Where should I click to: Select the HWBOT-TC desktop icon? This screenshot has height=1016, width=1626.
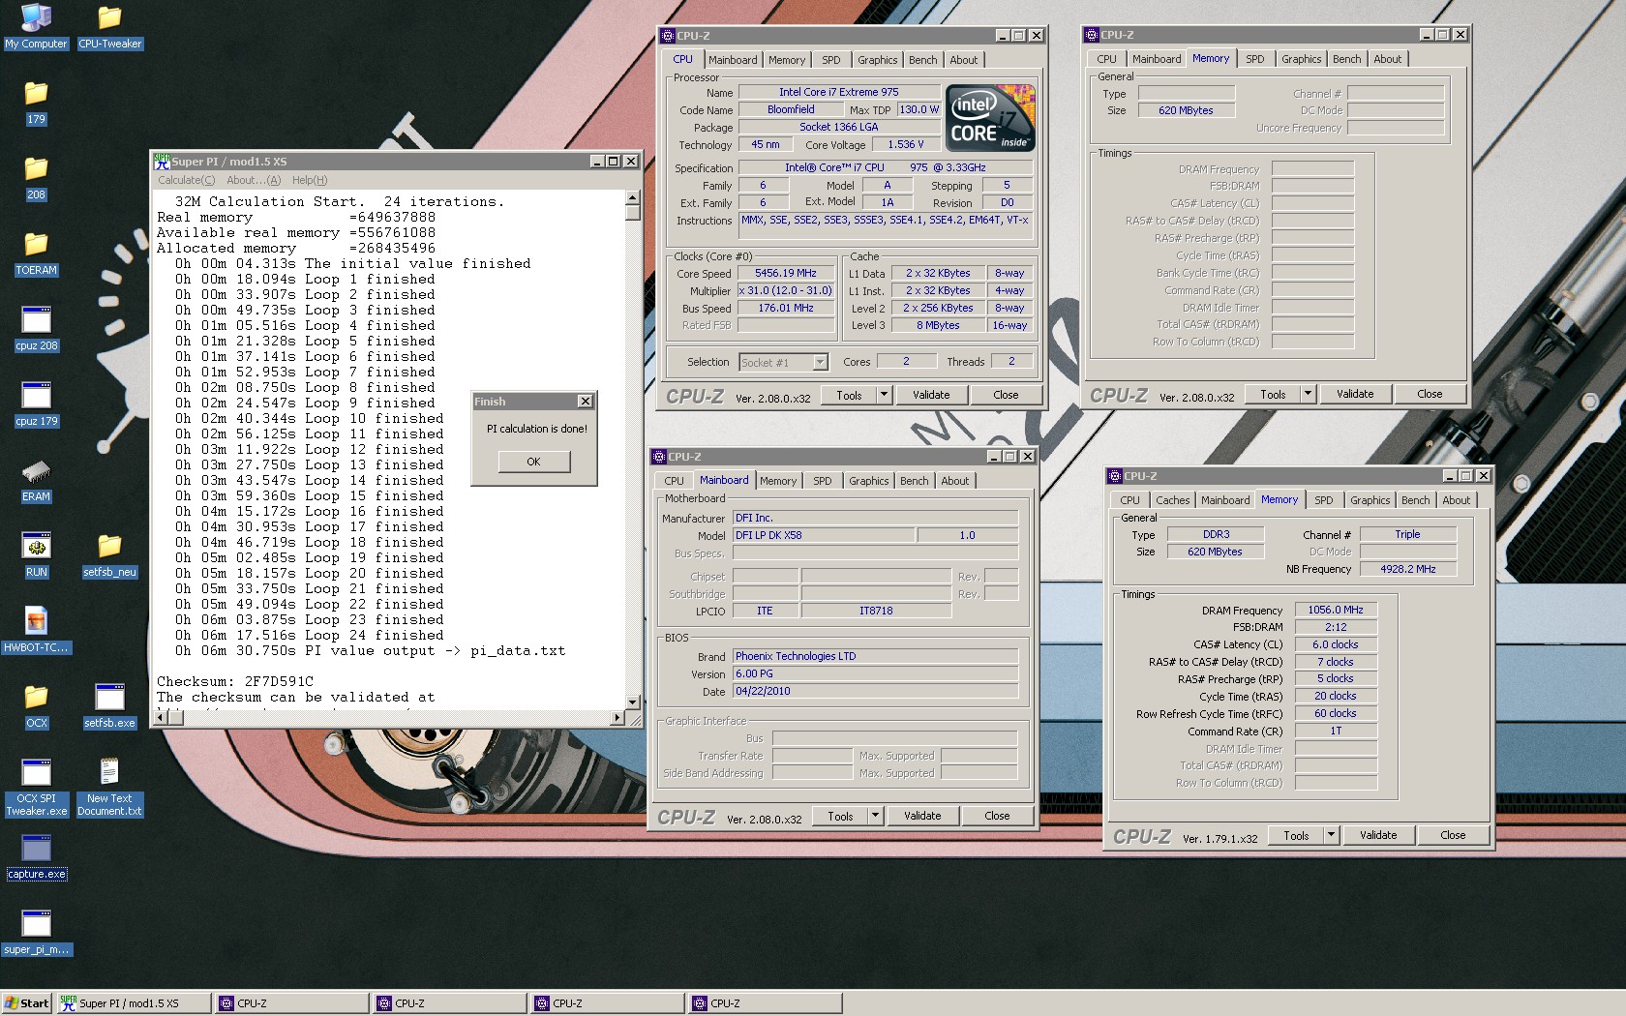click(x=36, y=630)
